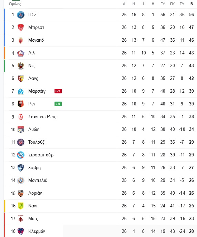The height and width of the screenshot is (237, 197).
Task: Click the Μονακό team crest
Action: coord(21,40)
